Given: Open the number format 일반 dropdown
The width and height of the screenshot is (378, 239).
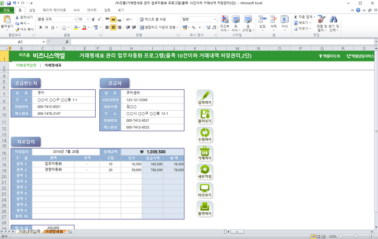Looking at the screenshot, I should [x=215, y=20].
